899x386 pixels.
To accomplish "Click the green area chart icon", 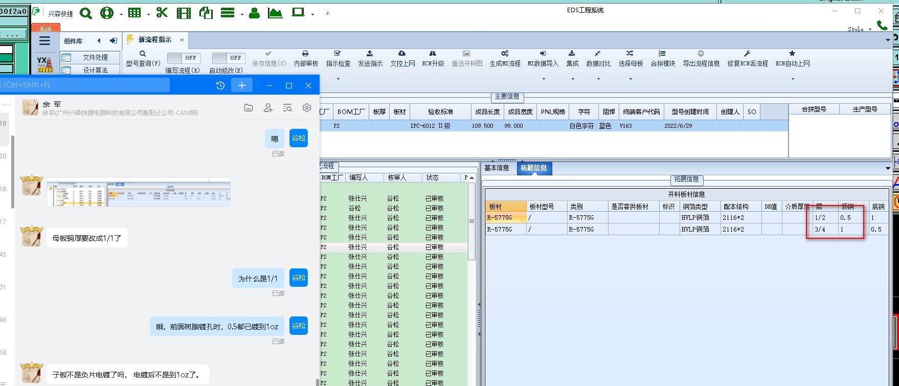I will 275,13.
